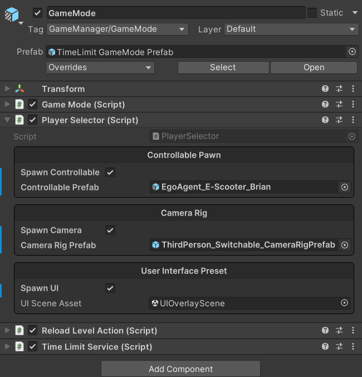Disable Time Limit Service script component
This screenshot has width=362, height=377.
coord(32,346)
